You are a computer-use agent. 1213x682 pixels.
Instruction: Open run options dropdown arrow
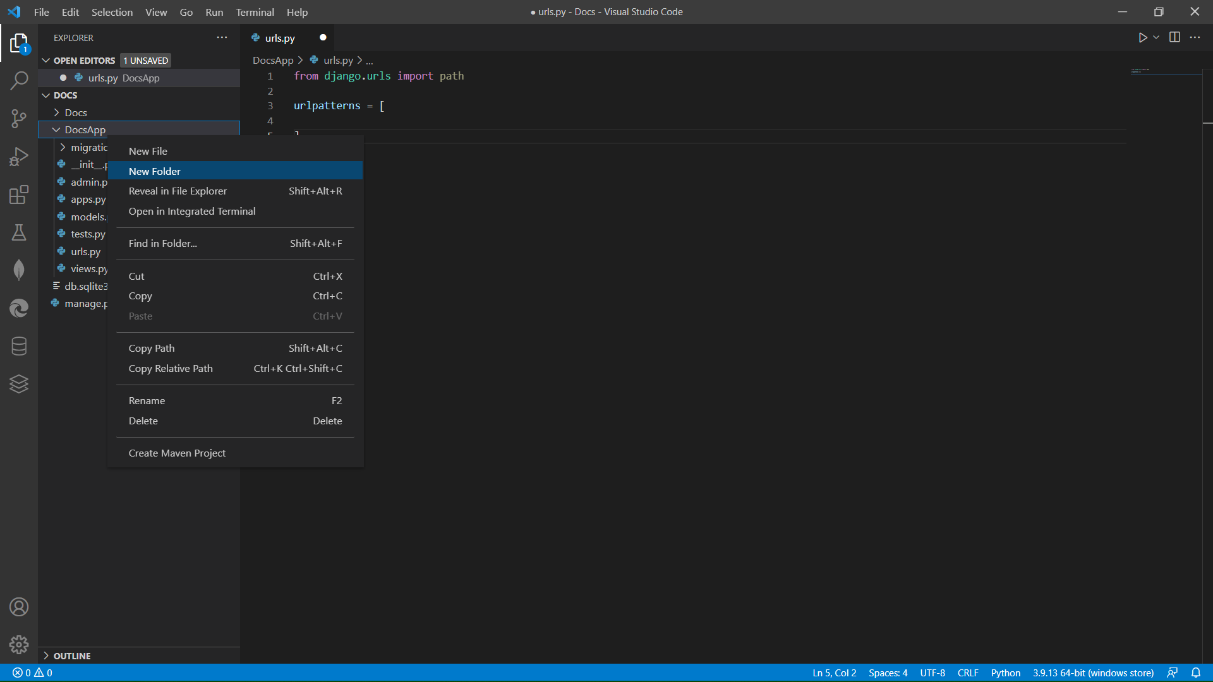click(x=1156, y=38)
